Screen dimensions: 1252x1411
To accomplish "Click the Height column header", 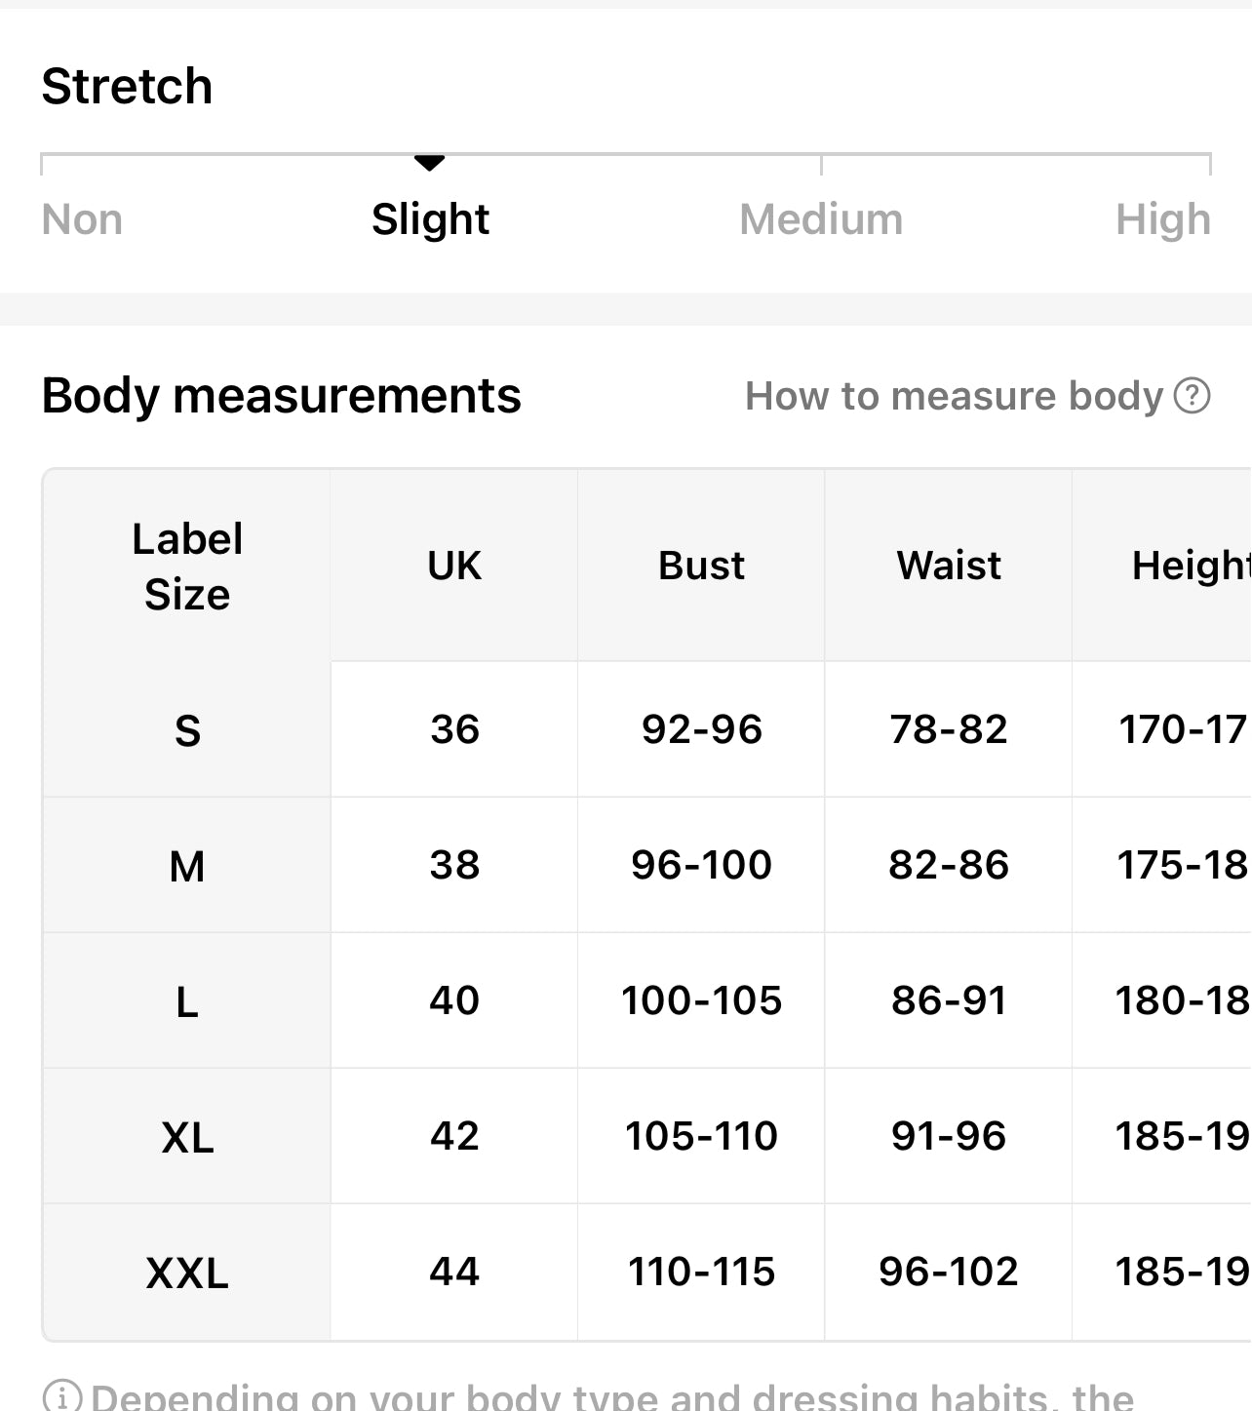I will 1190,566.
